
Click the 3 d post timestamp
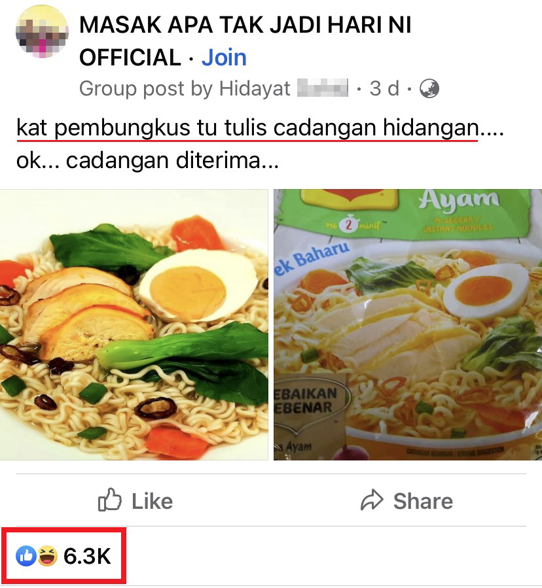[384, 89]
